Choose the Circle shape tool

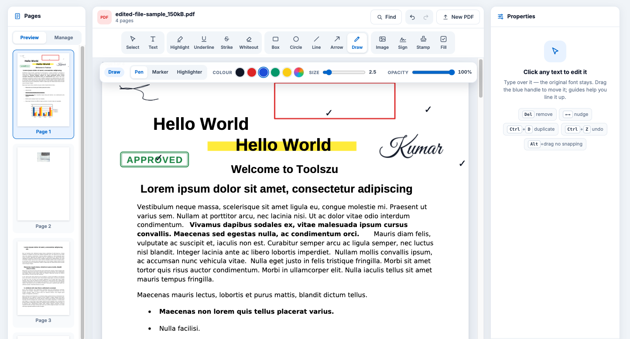[x=296, y=43]
